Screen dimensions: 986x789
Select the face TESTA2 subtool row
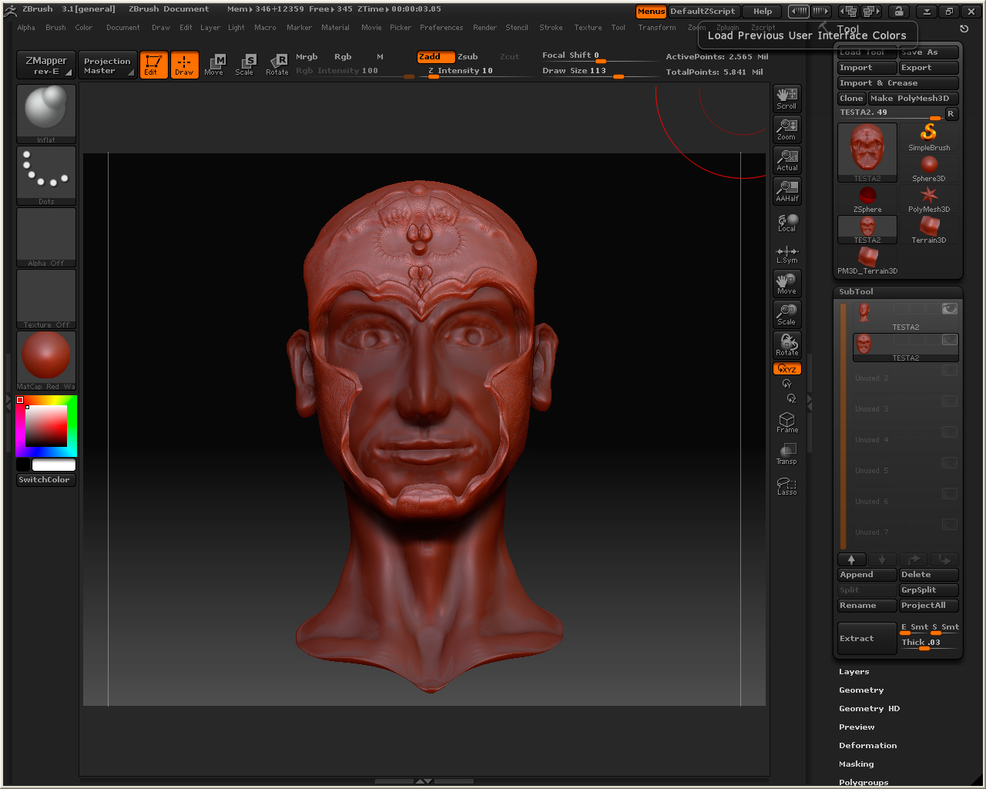905,347
